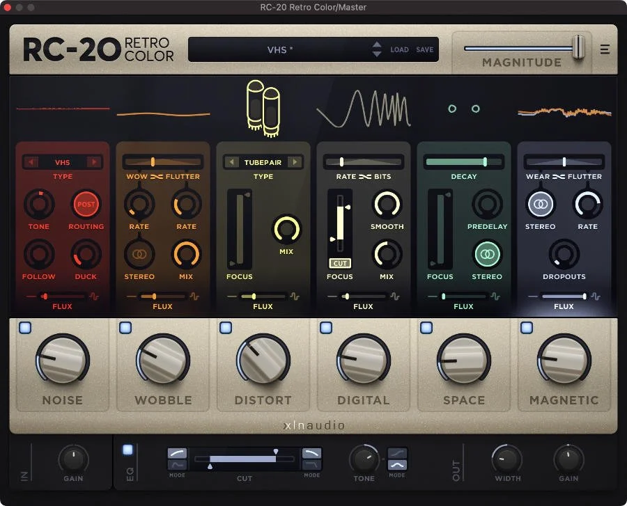Toggle MAGNETIC module enable button
The height and width of the screenshot is (506, 627).
[527, 328]
